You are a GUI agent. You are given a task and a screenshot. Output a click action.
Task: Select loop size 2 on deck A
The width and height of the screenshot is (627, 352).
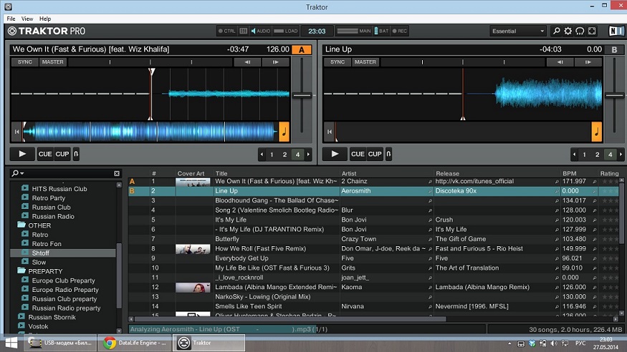(284, 155)
